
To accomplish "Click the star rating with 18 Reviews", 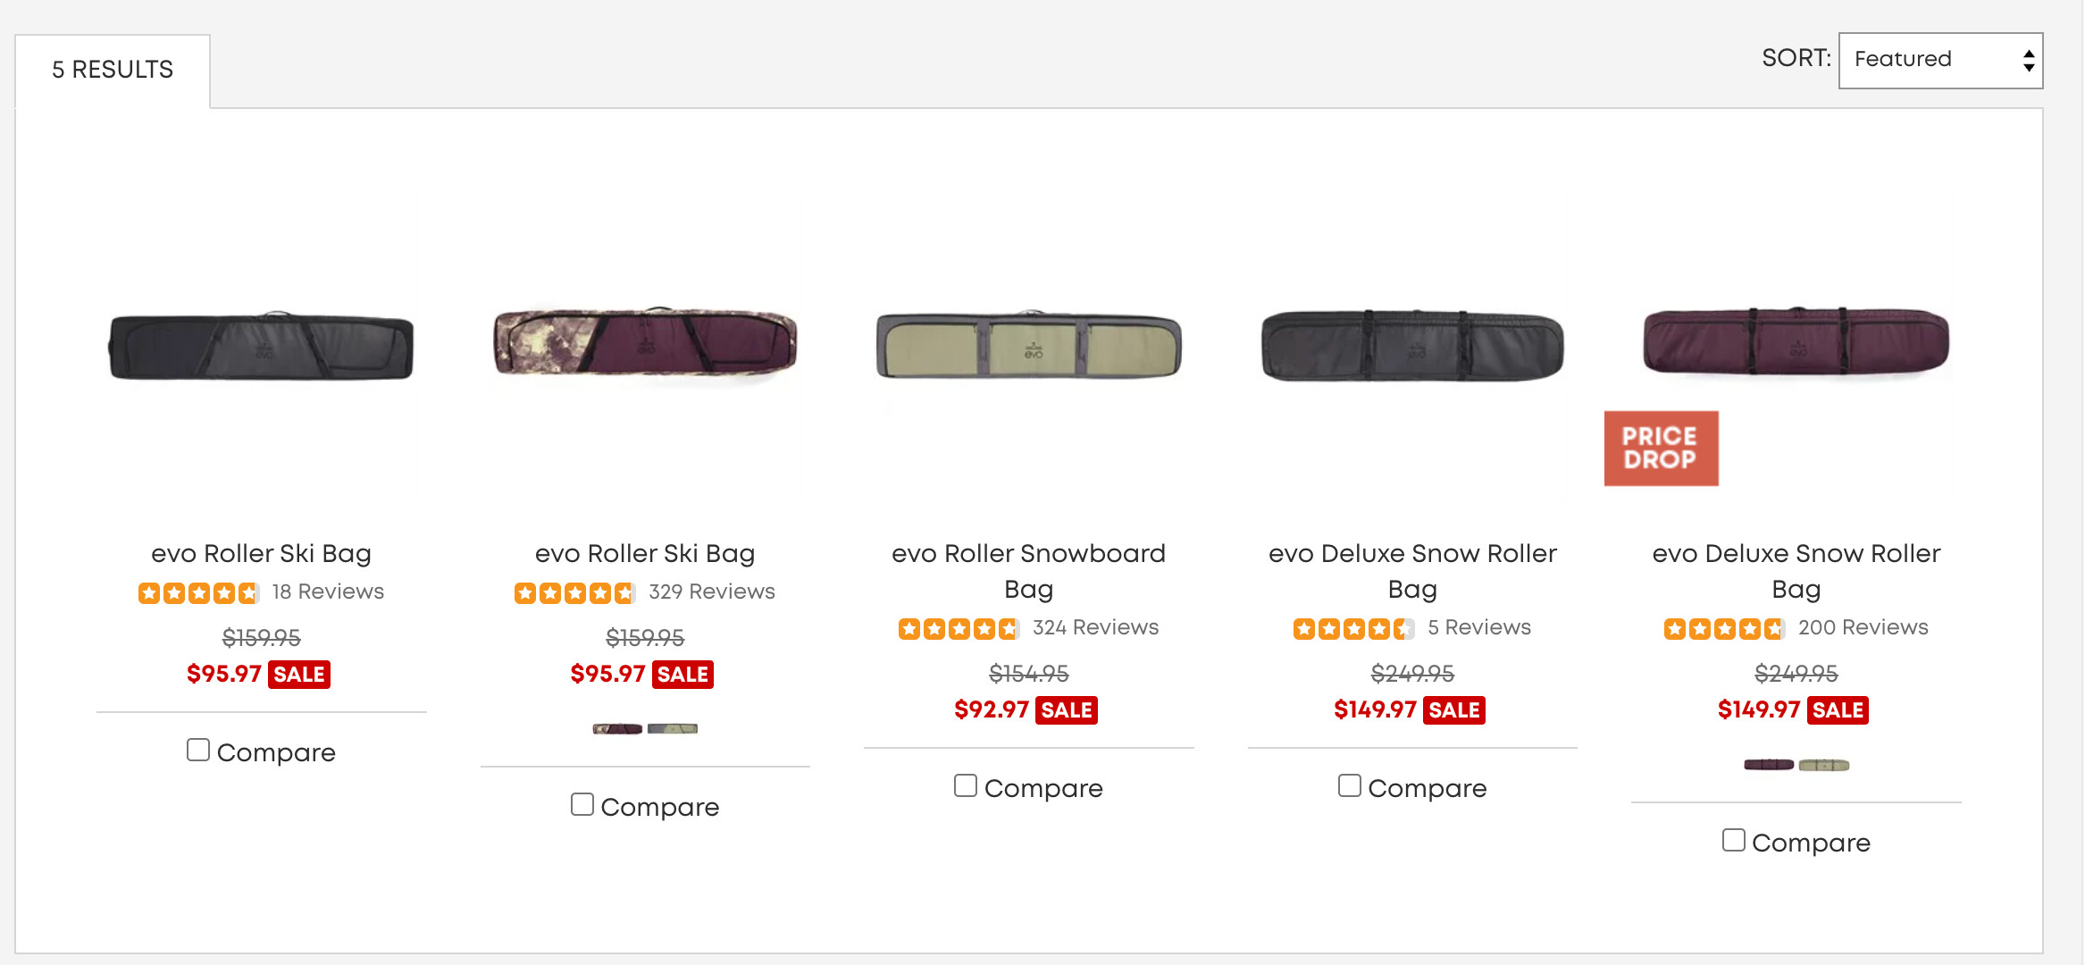I will click(x=199, y=592).
